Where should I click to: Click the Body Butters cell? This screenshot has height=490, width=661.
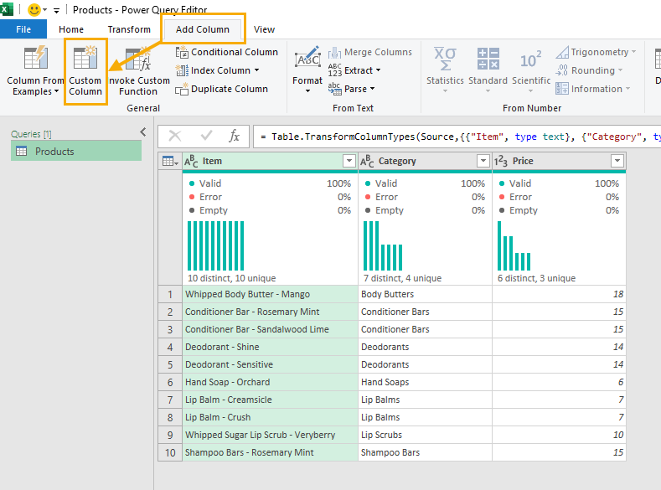(x=425, y=294)
